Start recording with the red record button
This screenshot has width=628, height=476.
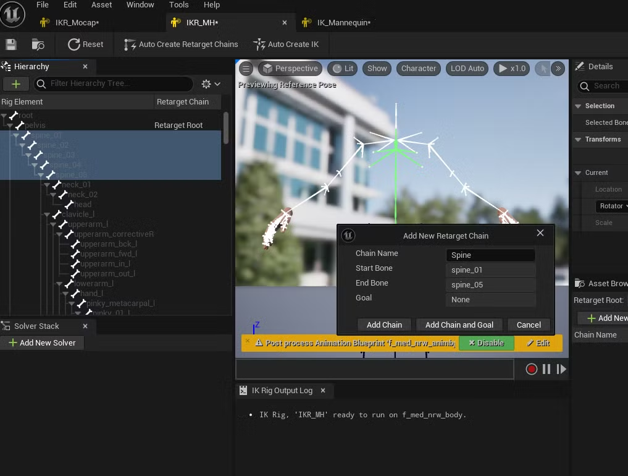[x=532, y=369]
